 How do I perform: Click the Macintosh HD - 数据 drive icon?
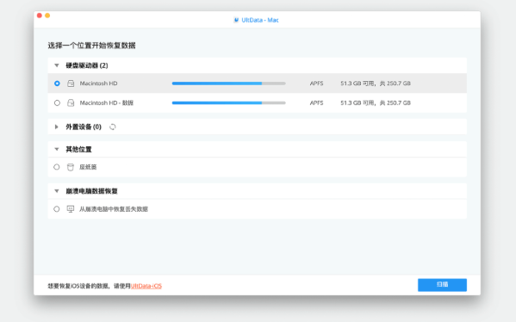pyautogui.click(x=71, y=103)
